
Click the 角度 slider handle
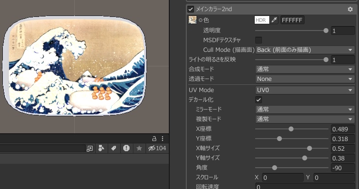275,168
